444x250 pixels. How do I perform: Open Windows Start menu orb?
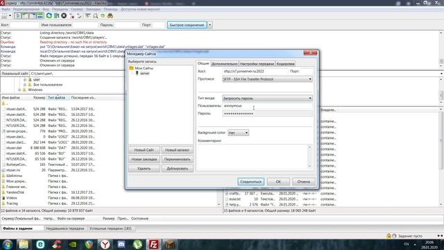click(8, 244)
